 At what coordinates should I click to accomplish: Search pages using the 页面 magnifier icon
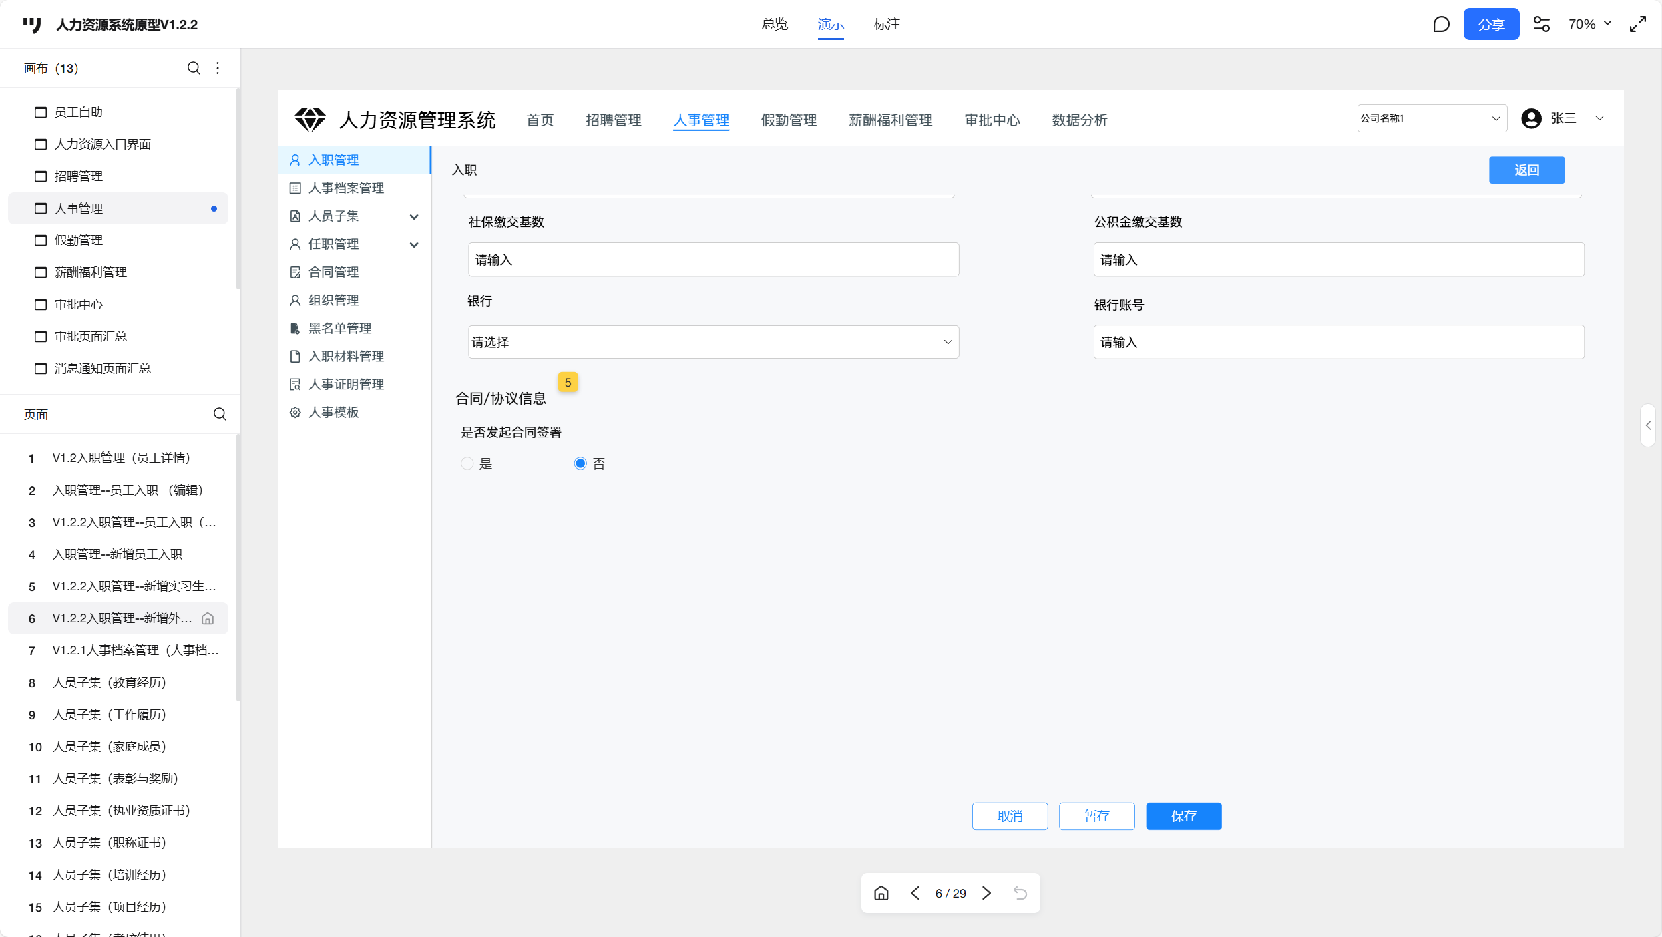pos(220,414)
